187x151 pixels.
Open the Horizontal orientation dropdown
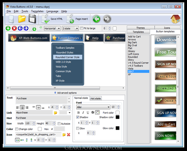click(x=52, y=28)
